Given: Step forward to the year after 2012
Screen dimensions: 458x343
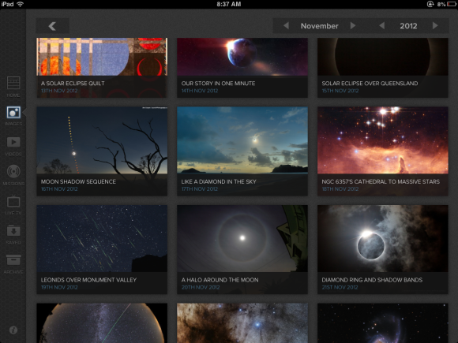Looking at the screenshot, I should 435,26.
